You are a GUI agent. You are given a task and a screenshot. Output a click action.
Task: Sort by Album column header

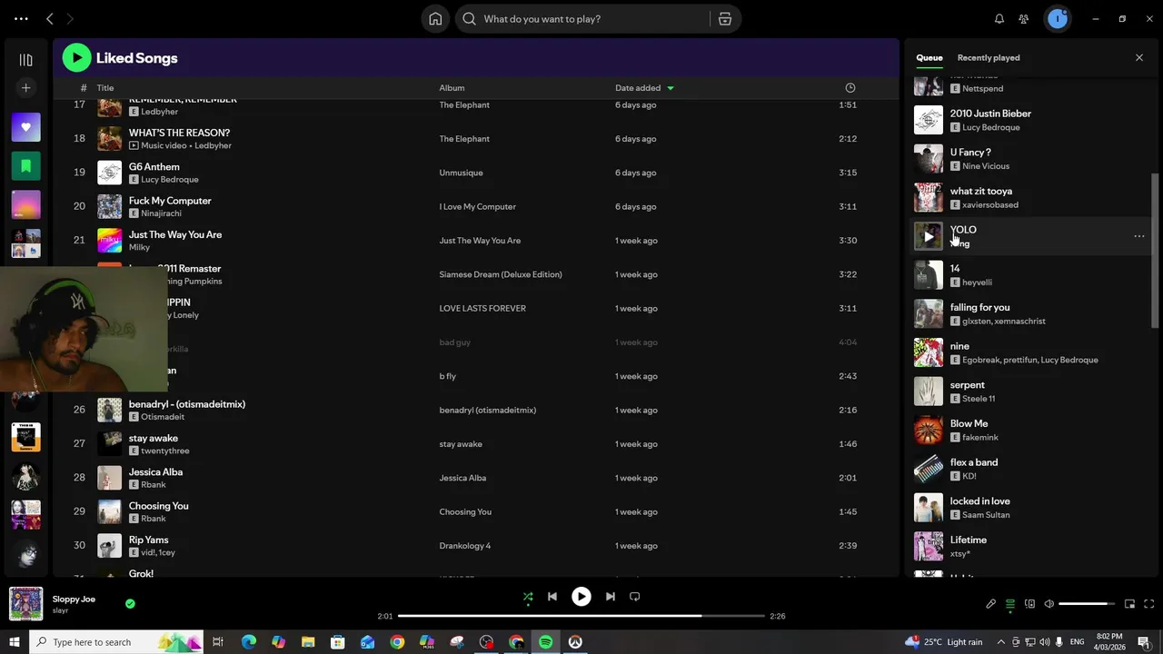[x=452, y=88]
